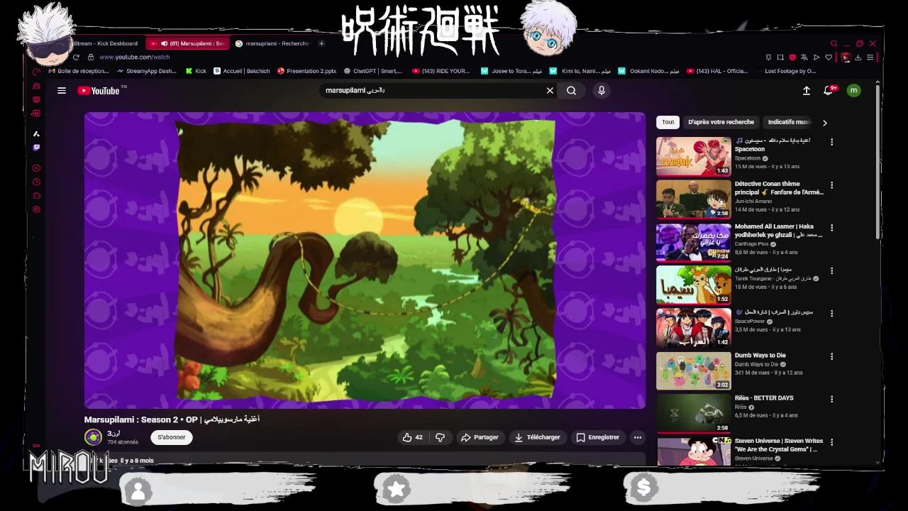Open browser downloads icon in toolbar
Image resolution: width=908 pixels, height=511 pixels.
858,57
